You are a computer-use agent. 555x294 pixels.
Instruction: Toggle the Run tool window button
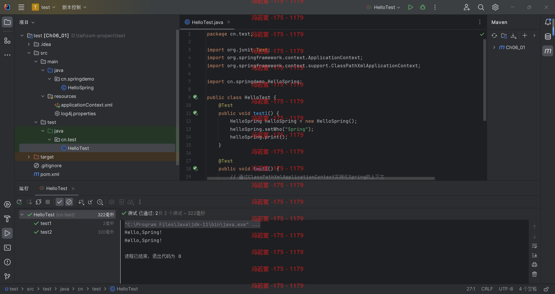click(x=7, y=233)
